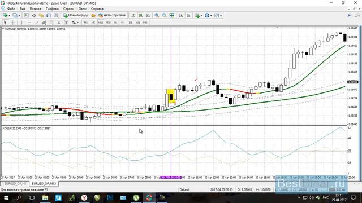Screen dimensions: 362x203
Task: Switch timeframe to H1
Action: (x=115, y=23)
